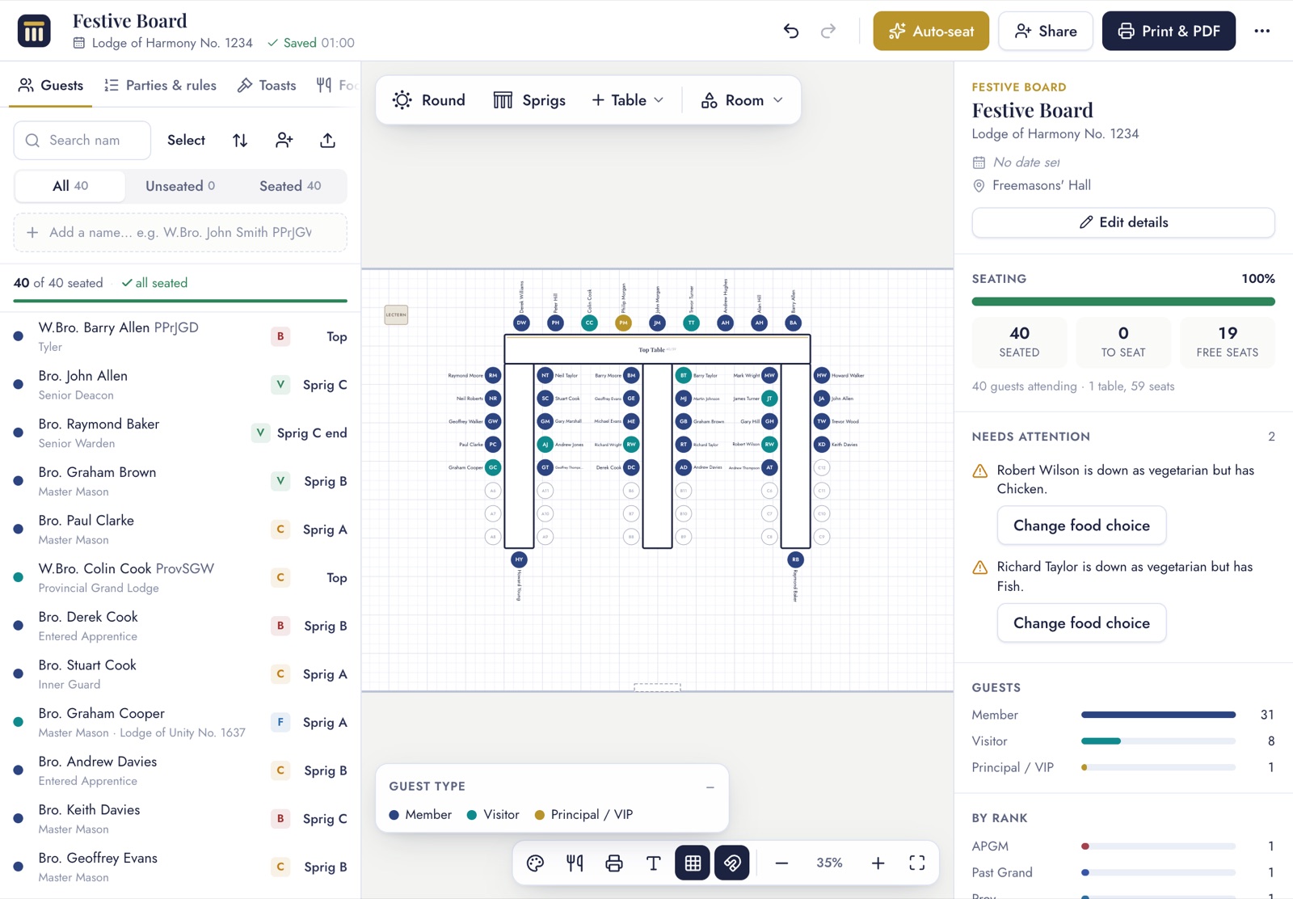The height and width of the screenshot is (899, 1293).
Task: Show all 40 guests filter
Action: coord(70,186)
